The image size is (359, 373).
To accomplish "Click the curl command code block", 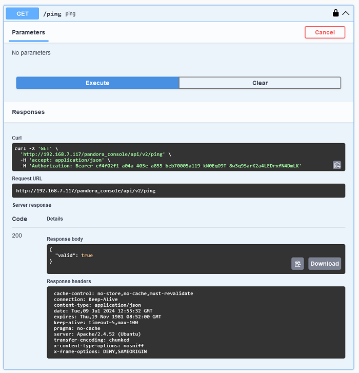I will pyautogui.click(x=178, y=157).
